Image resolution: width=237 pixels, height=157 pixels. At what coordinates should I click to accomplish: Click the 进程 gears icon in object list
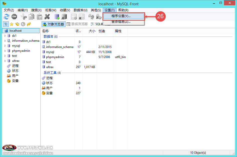[x=44, y=78]
